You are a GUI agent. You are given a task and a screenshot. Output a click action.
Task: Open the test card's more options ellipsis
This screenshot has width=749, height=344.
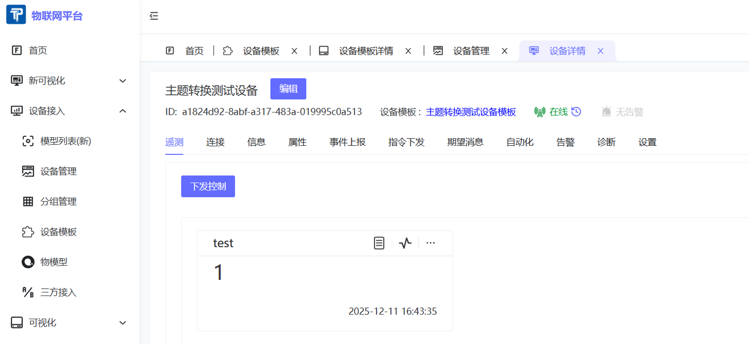point(431,243)
